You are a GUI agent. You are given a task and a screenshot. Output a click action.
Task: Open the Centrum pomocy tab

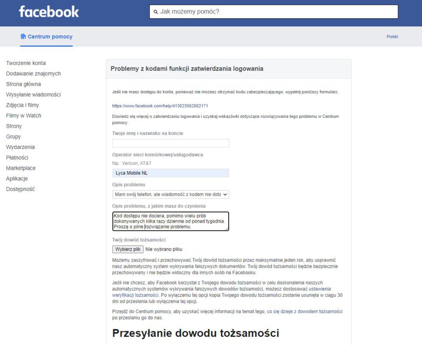tap(46, 37)
